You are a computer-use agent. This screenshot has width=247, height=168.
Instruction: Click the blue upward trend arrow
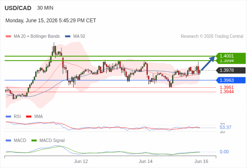click(x=208, y=63)
